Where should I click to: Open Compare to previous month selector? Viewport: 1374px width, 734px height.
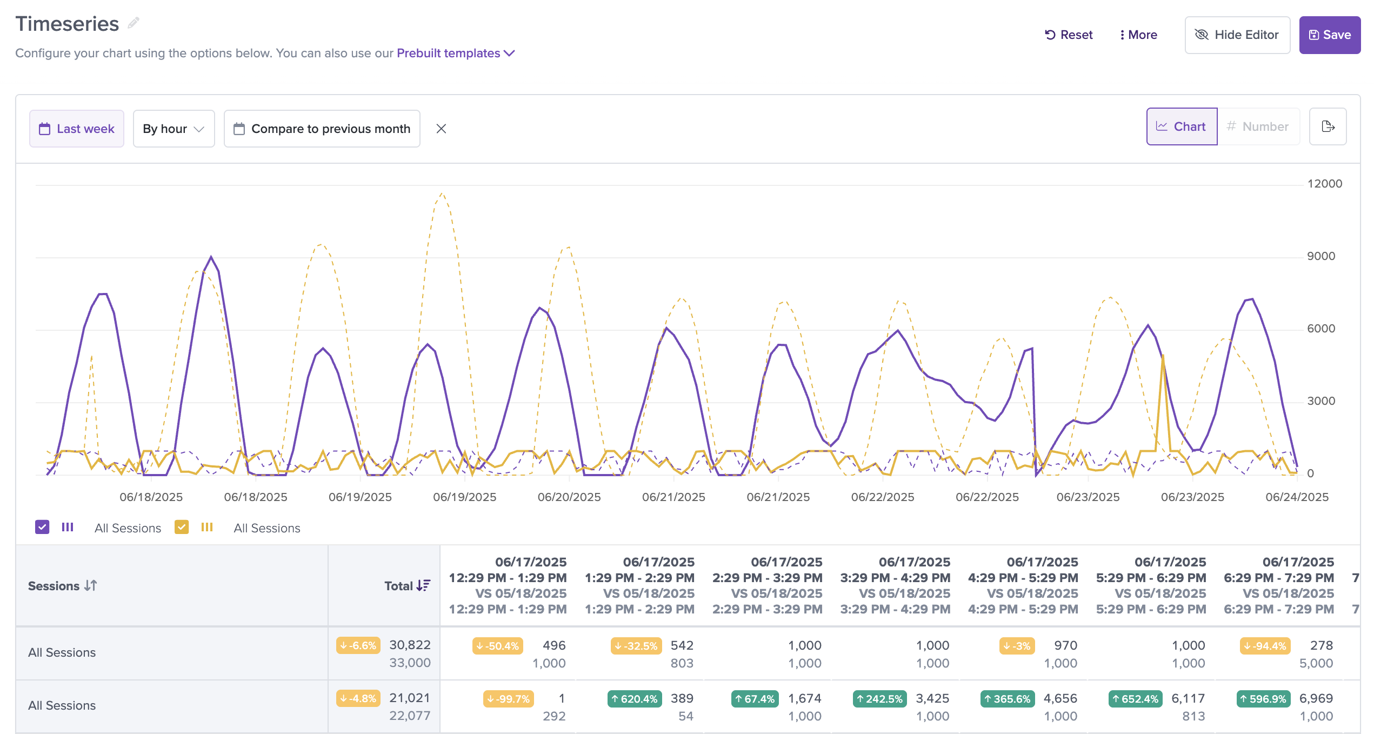point(322,129)
